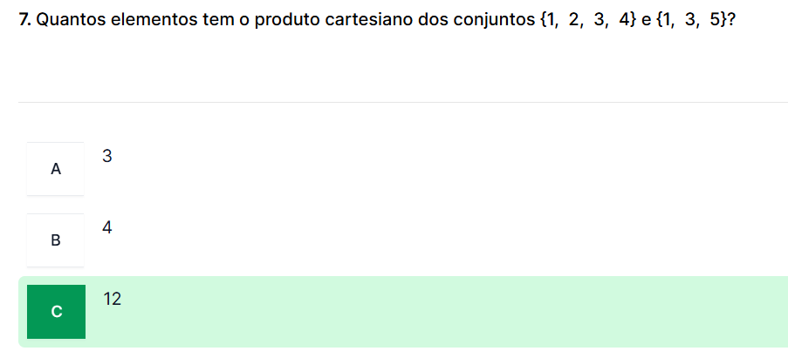Click the digit 5 in the second set
The image size is (788, 351).
coord(714,20)
